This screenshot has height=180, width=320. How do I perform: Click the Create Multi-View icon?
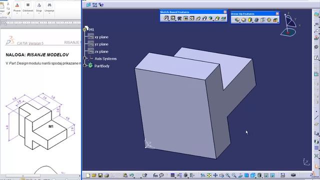[x=246, y=175]
